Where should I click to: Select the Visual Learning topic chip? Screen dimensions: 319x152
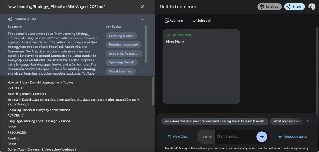pos(120,71)
